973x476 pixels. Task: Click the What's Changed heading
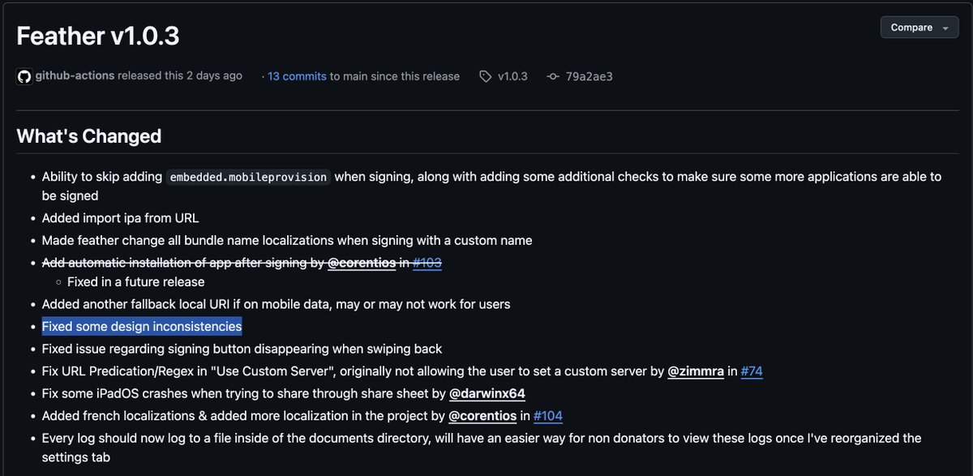coord(89,136)
